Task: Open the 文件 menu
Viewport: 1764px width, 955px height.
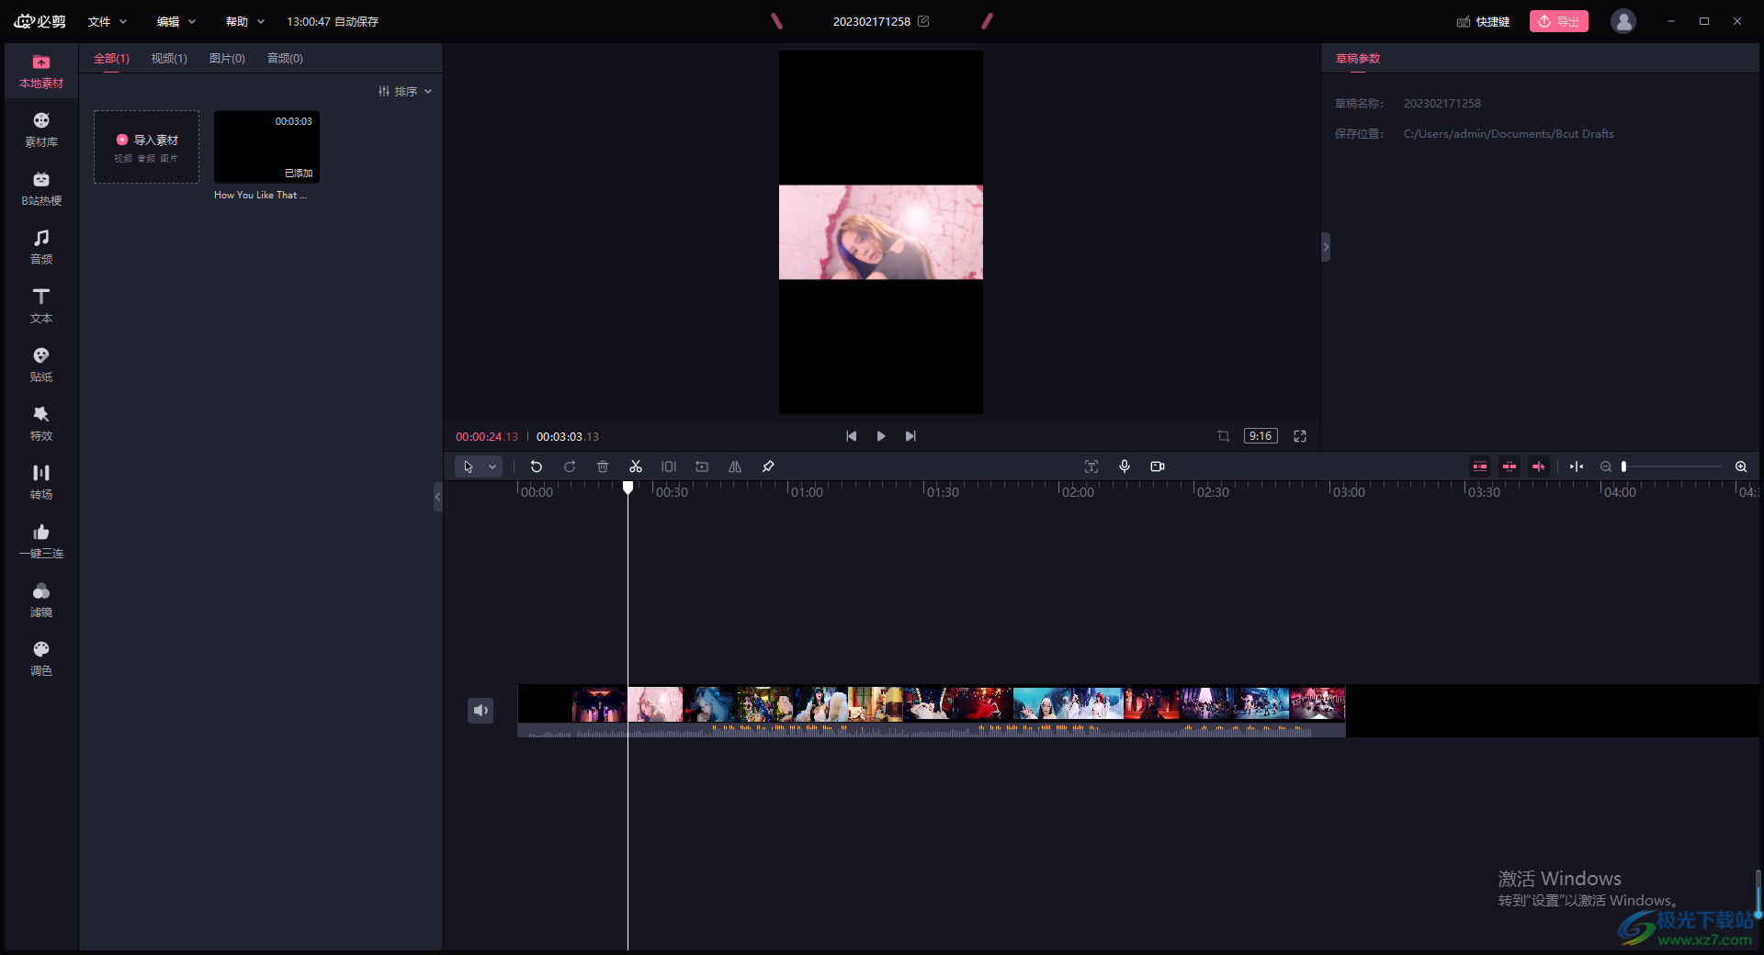Action: tap(107, 21)
